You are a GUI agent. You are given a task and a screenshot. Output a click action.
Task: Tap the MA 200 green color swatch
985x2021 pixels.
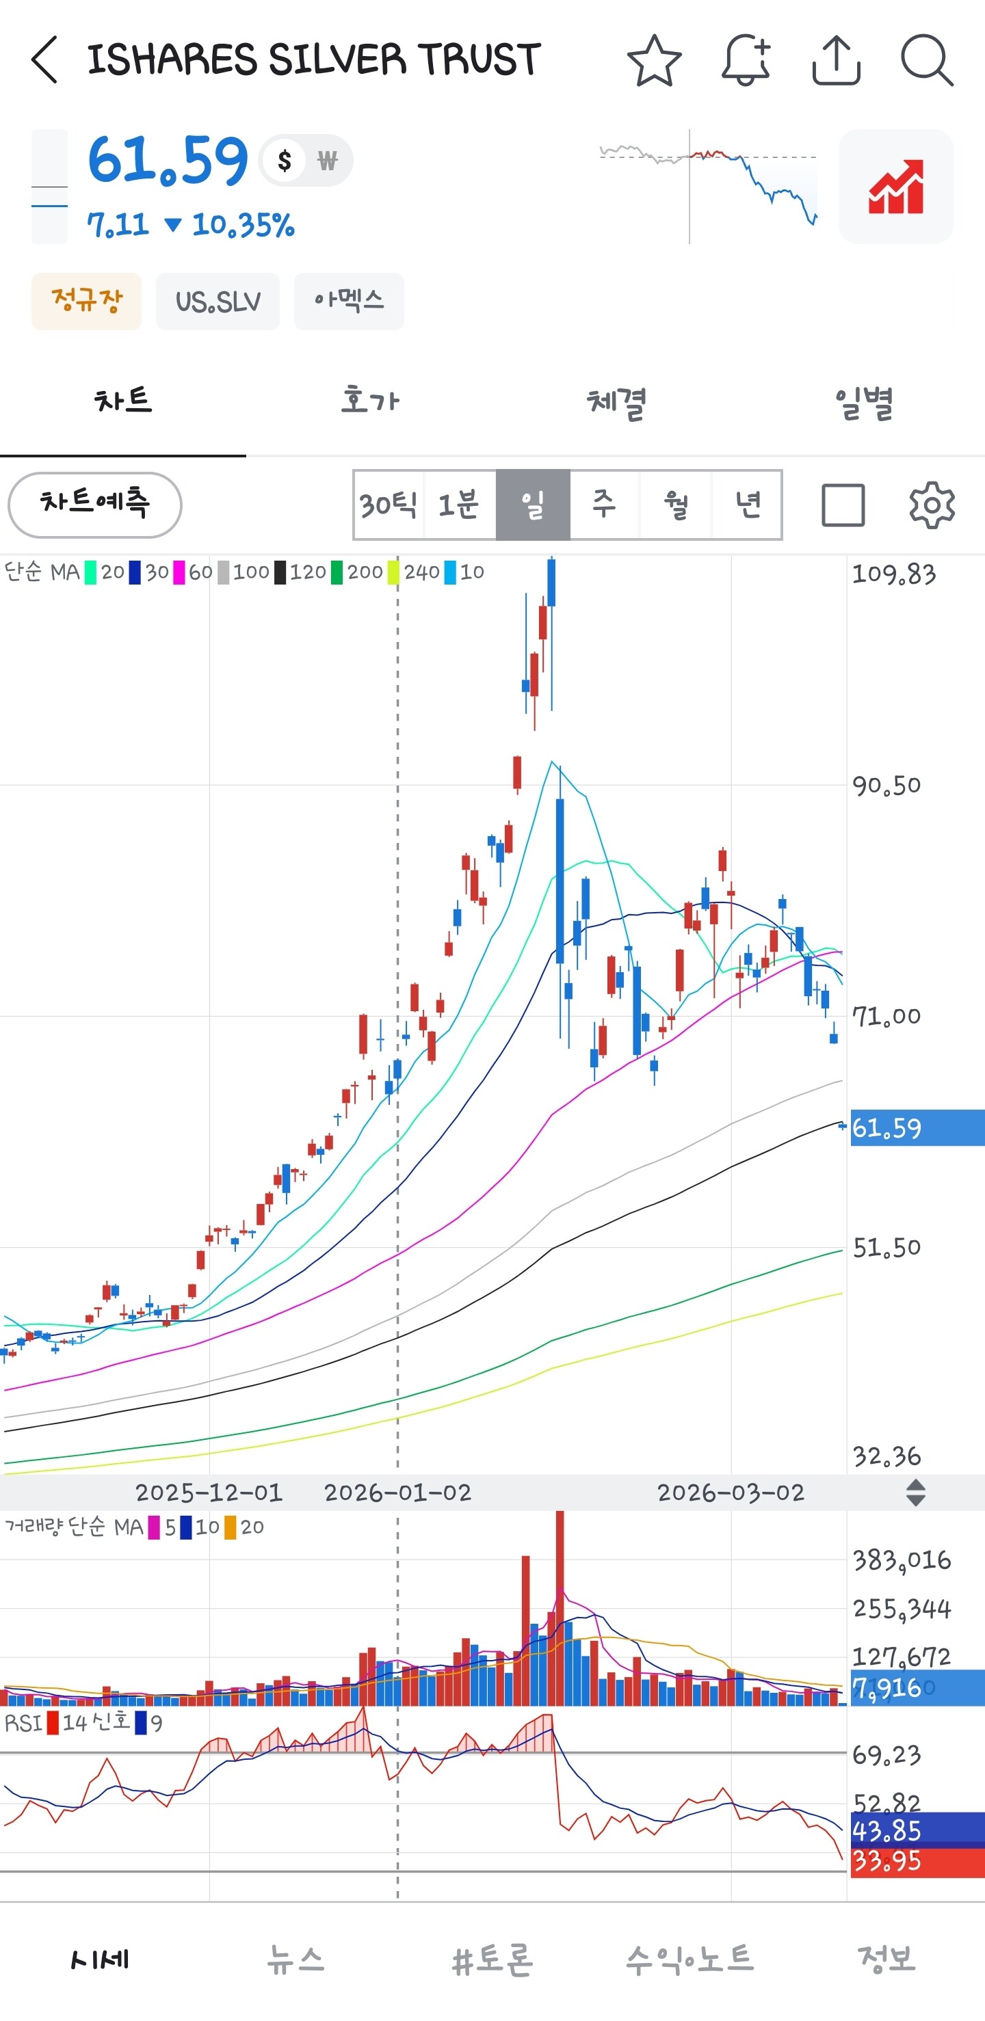[x=337, y=573]
